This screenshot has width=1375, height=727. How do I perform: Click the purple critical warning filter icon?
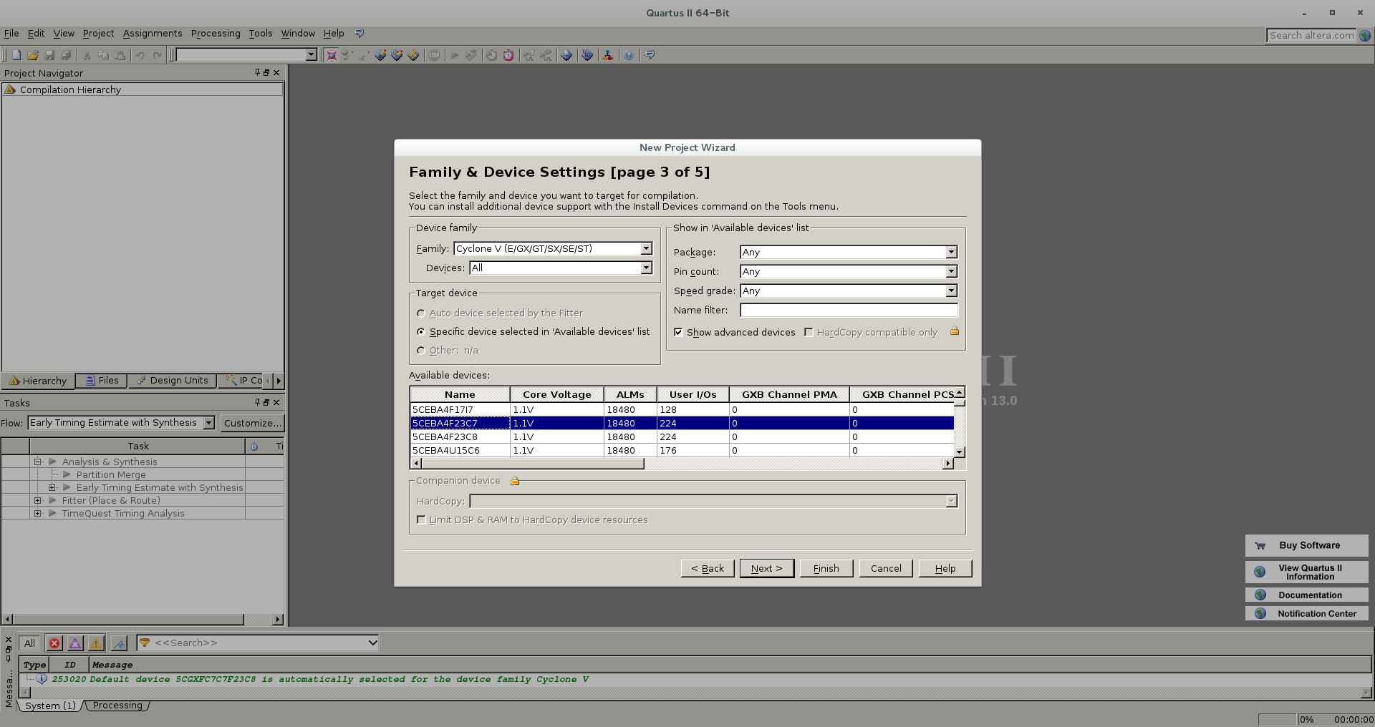pos(75,643)
